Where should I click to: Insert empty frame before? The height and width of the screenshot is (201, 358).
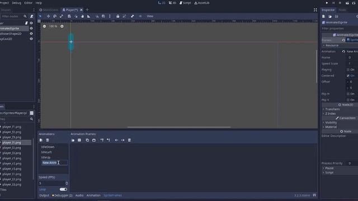[102, 140]
